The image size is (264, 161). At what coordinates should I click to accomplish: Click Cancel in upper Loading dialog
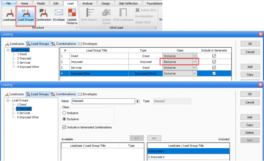coord(250,52)
